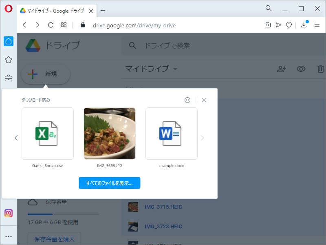
Task: Open the Easy Setup sliders icon
Action: [317, 25]
